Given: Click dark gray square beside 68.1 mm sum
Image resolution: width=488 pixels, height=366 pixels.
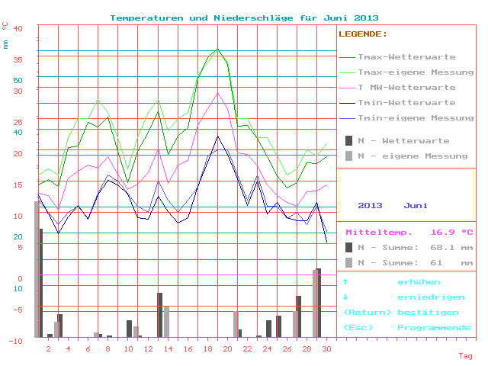Looking at the screenshot, I should pyautogui.click(x=348, y=247).
